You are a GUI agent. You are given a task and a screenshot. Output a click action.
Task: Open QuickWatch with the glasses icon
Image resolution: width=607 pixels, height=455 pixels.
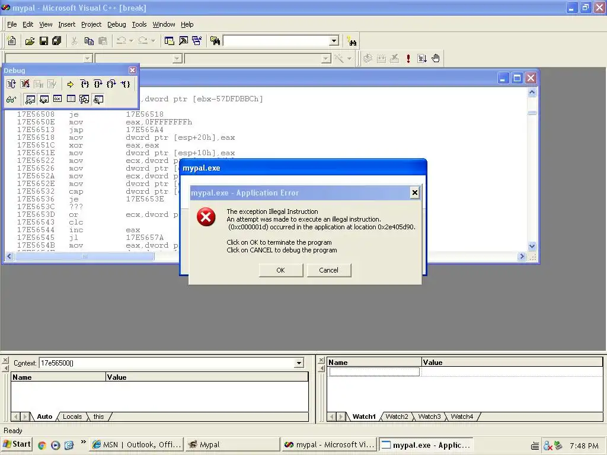coord(11,100)
